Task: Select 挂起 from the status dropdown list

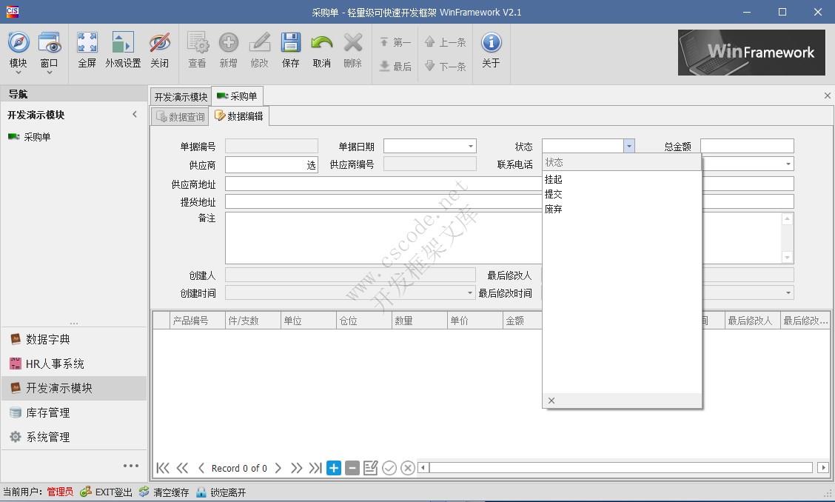Action: coord(554,178)
